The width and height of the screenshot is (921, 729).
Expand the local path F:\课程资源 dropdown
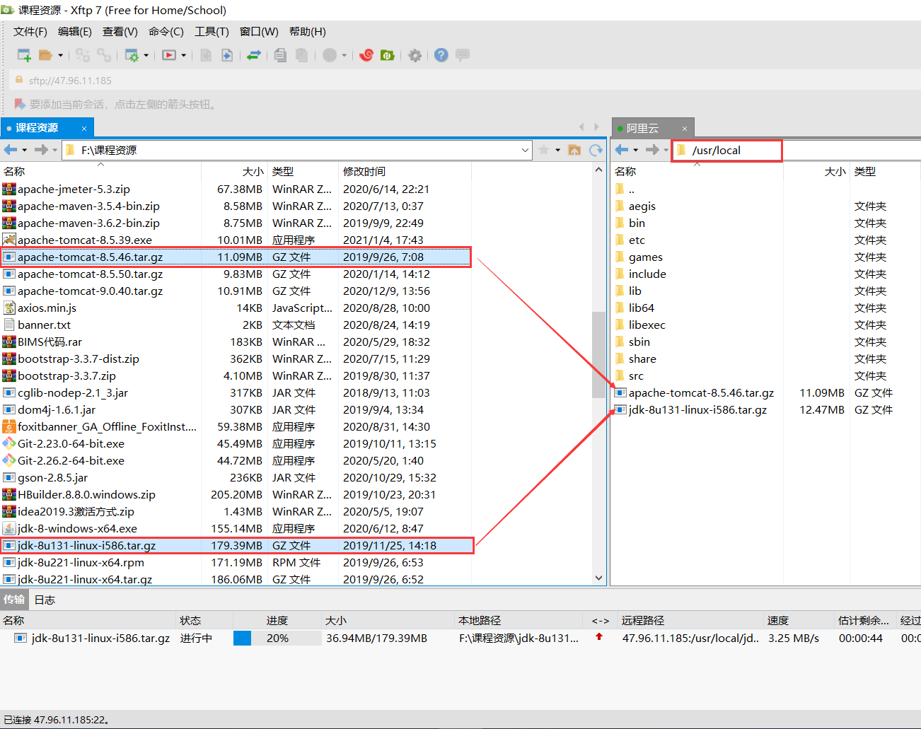click(525, 150)
